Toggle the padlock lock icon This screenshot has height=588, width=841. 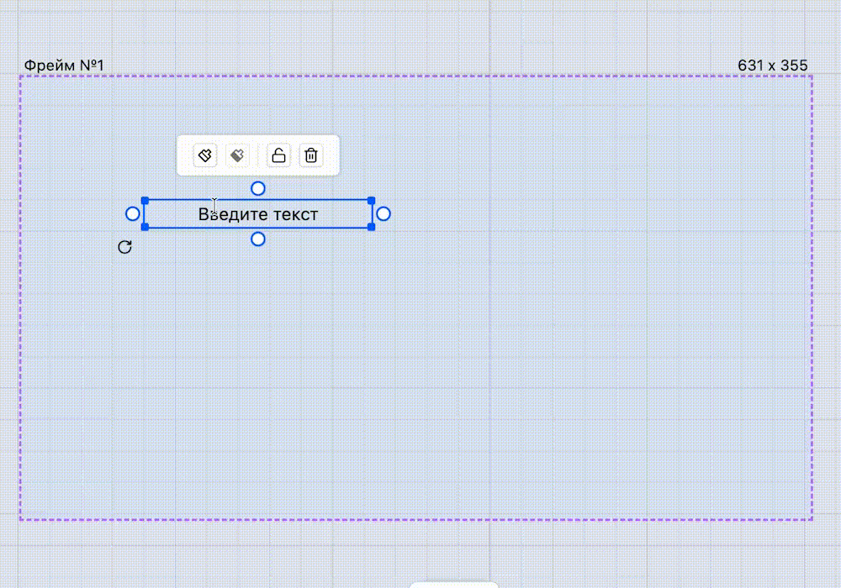point(278,155)
